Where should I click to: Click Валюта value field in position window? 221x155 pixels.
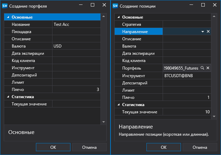(187, 46)
